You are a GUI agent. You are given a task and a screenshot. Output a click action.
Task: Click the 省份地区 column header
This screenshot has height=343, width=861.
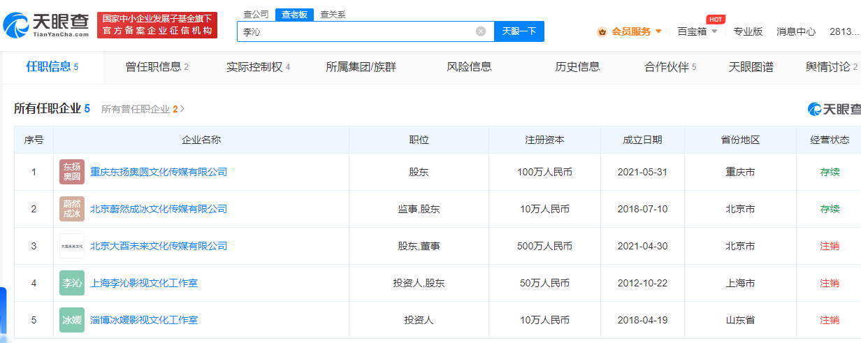740,140
